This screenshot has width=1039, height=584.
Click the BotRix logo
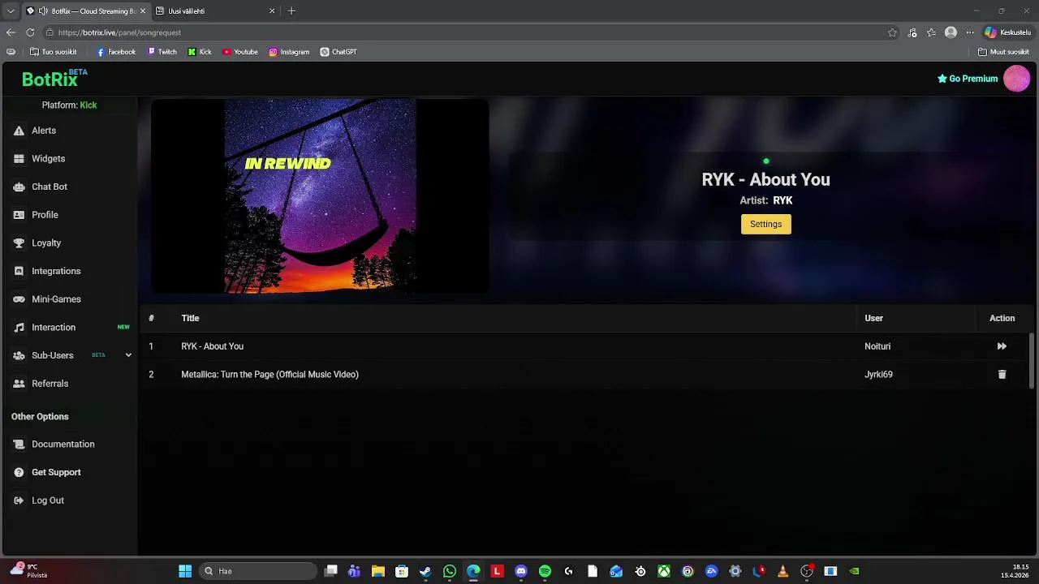coord(54,79)
